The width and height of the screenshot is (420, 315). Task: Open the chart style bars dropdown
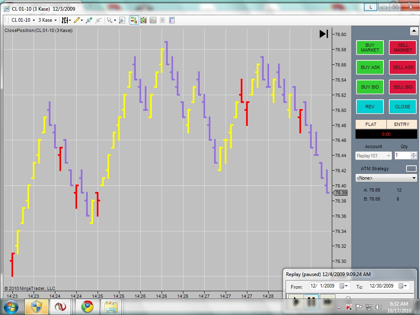tap(66, 20)
